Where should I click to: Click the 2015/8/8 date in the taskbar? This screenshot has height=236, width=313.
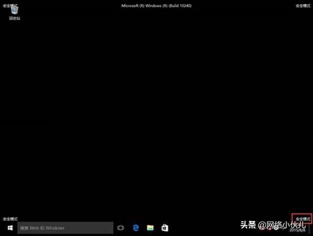pyautogui.click(x=297, y=230)
